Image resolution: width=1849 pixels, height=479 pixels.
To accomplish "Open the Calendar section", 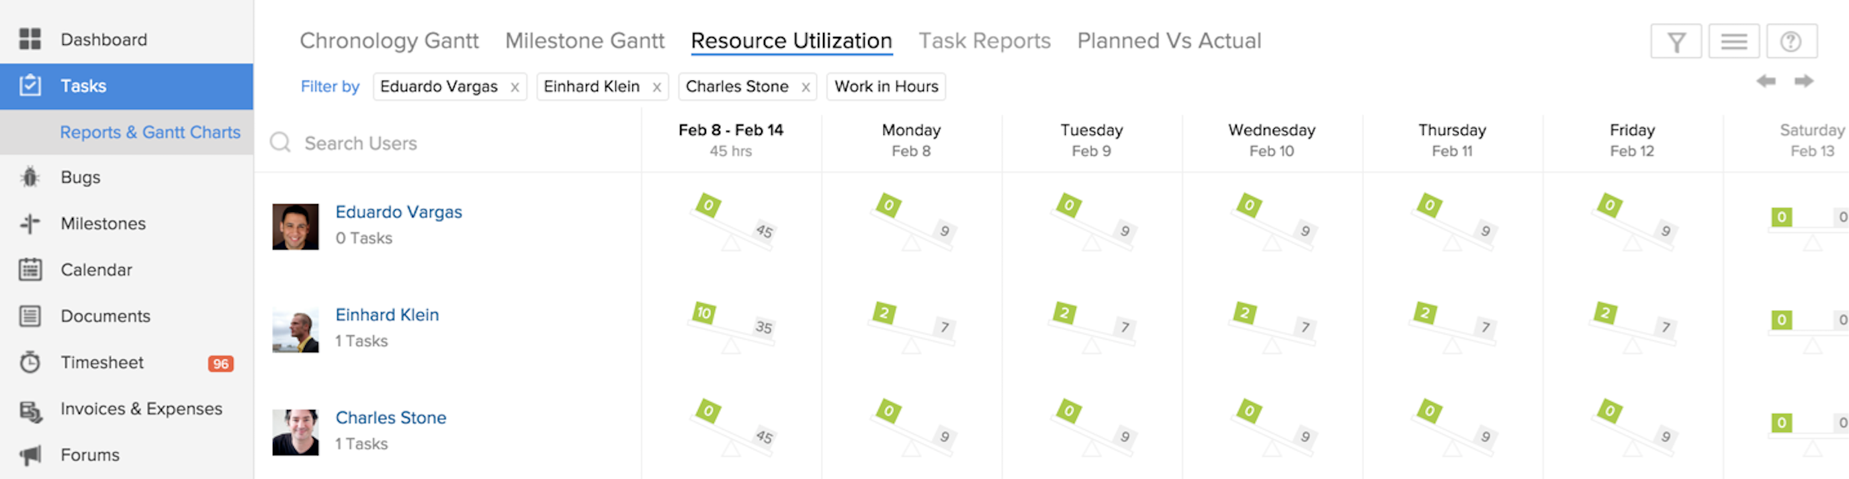I will click(x=96, y=270).
